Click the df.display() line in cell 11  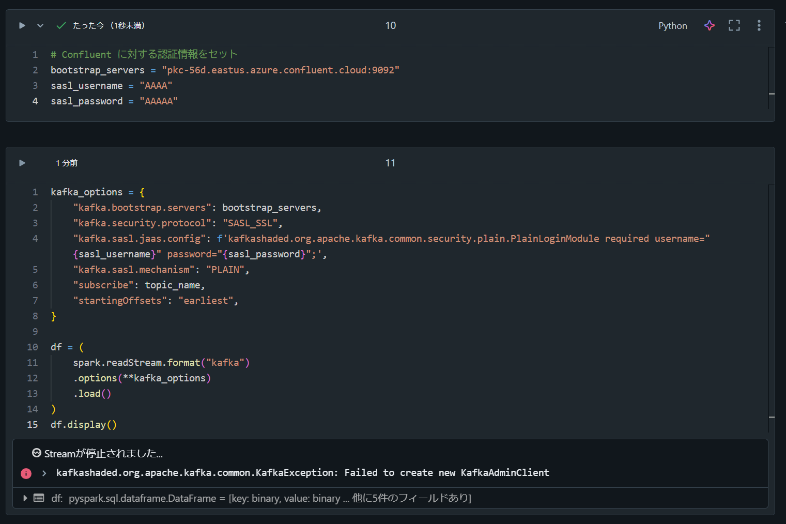[84, 424]
